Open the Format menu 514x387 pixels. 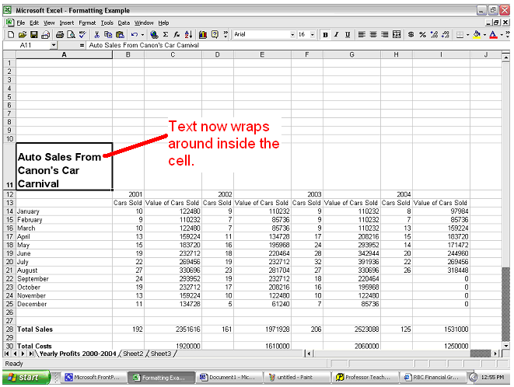[x=86, y=23]
